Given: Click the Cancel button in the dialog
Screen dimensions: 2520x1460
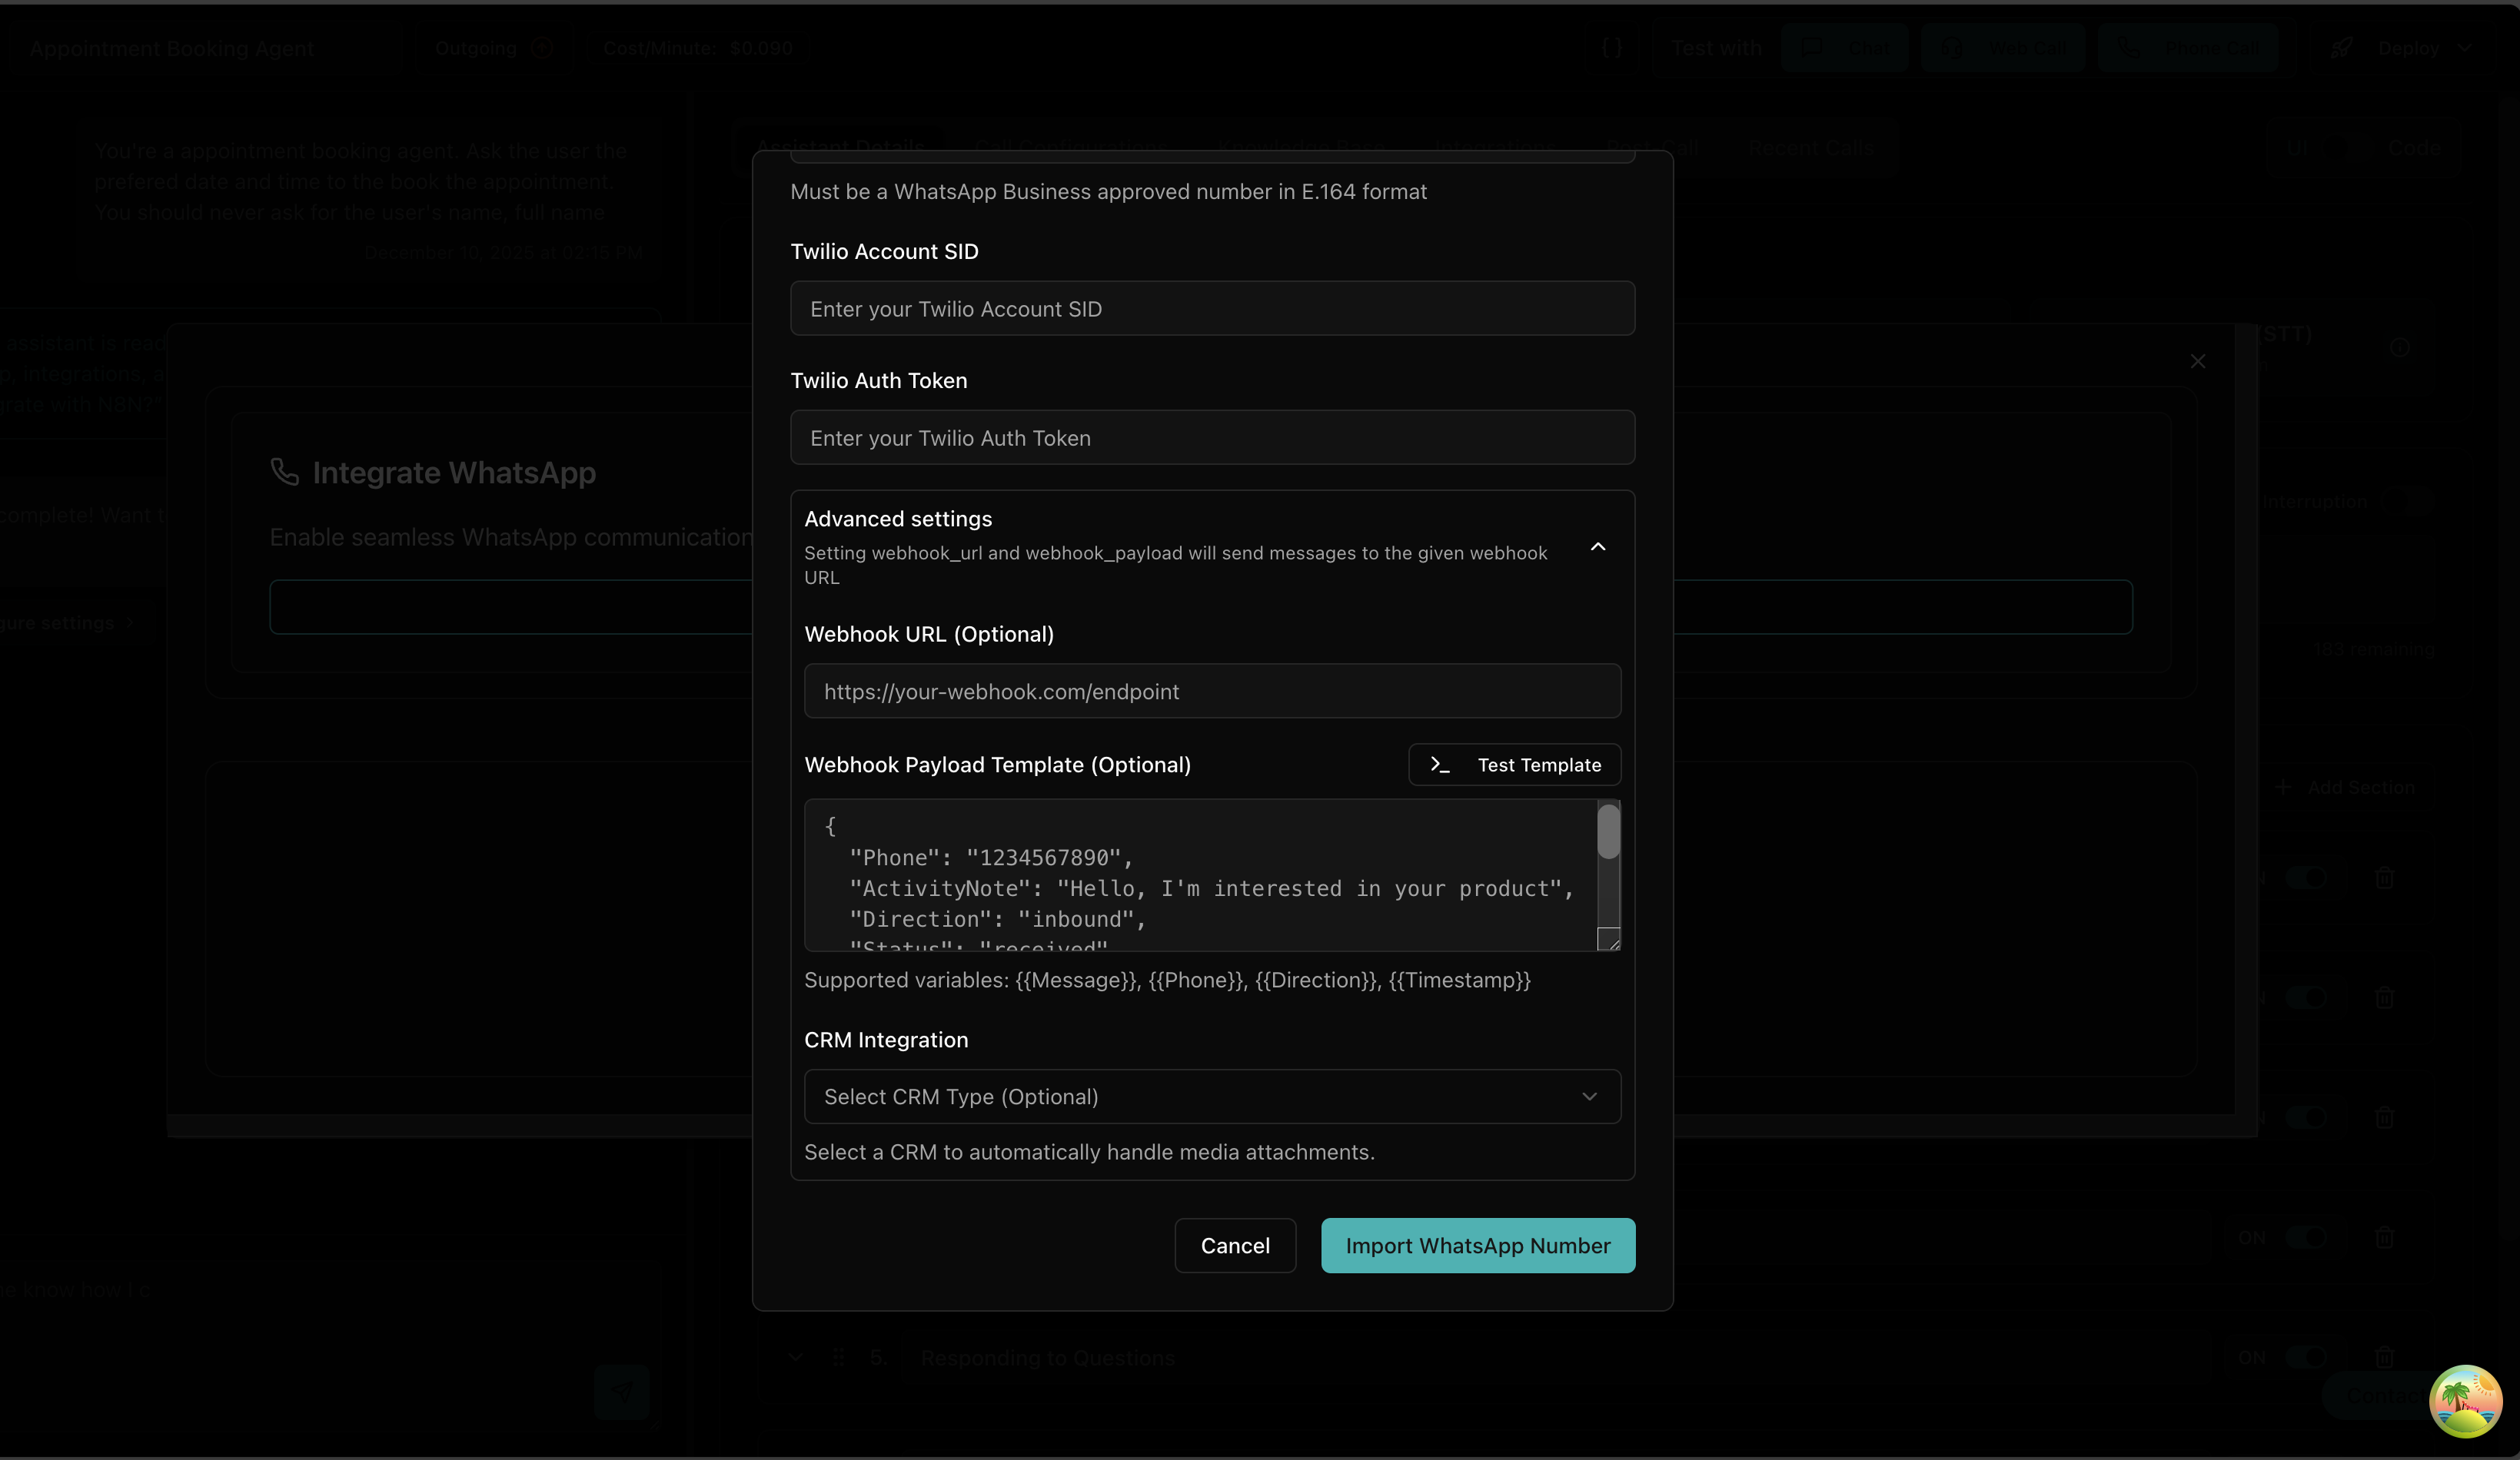Looking at the screenshot, I should [x=1235, y=1245].
